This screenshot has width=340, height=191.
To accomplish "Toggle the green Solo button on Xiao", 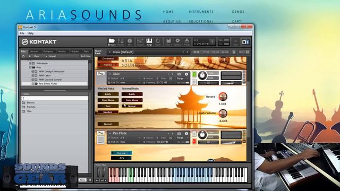I will coord(194,74).
